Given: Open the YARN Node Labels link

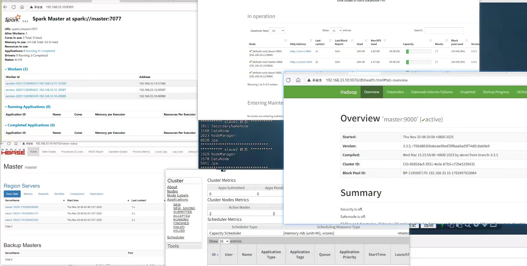Looking at the screenshot, I should [178, 196].
